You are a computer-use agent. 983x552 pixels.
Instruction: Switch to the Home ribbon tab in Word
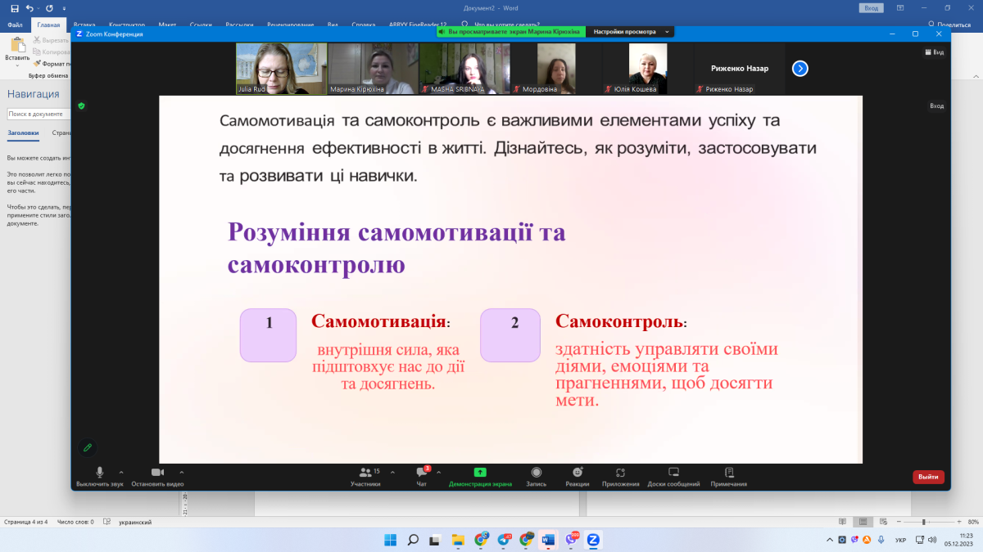[48, 25]
